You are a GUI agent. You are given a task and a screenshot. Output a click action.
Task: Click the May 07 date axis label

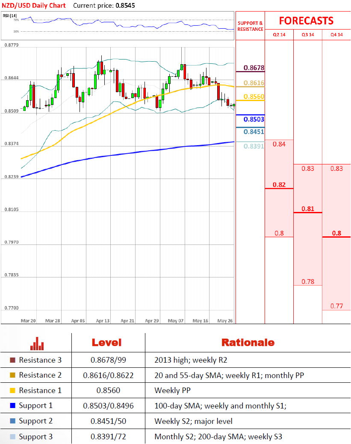[x=176, y=321]
